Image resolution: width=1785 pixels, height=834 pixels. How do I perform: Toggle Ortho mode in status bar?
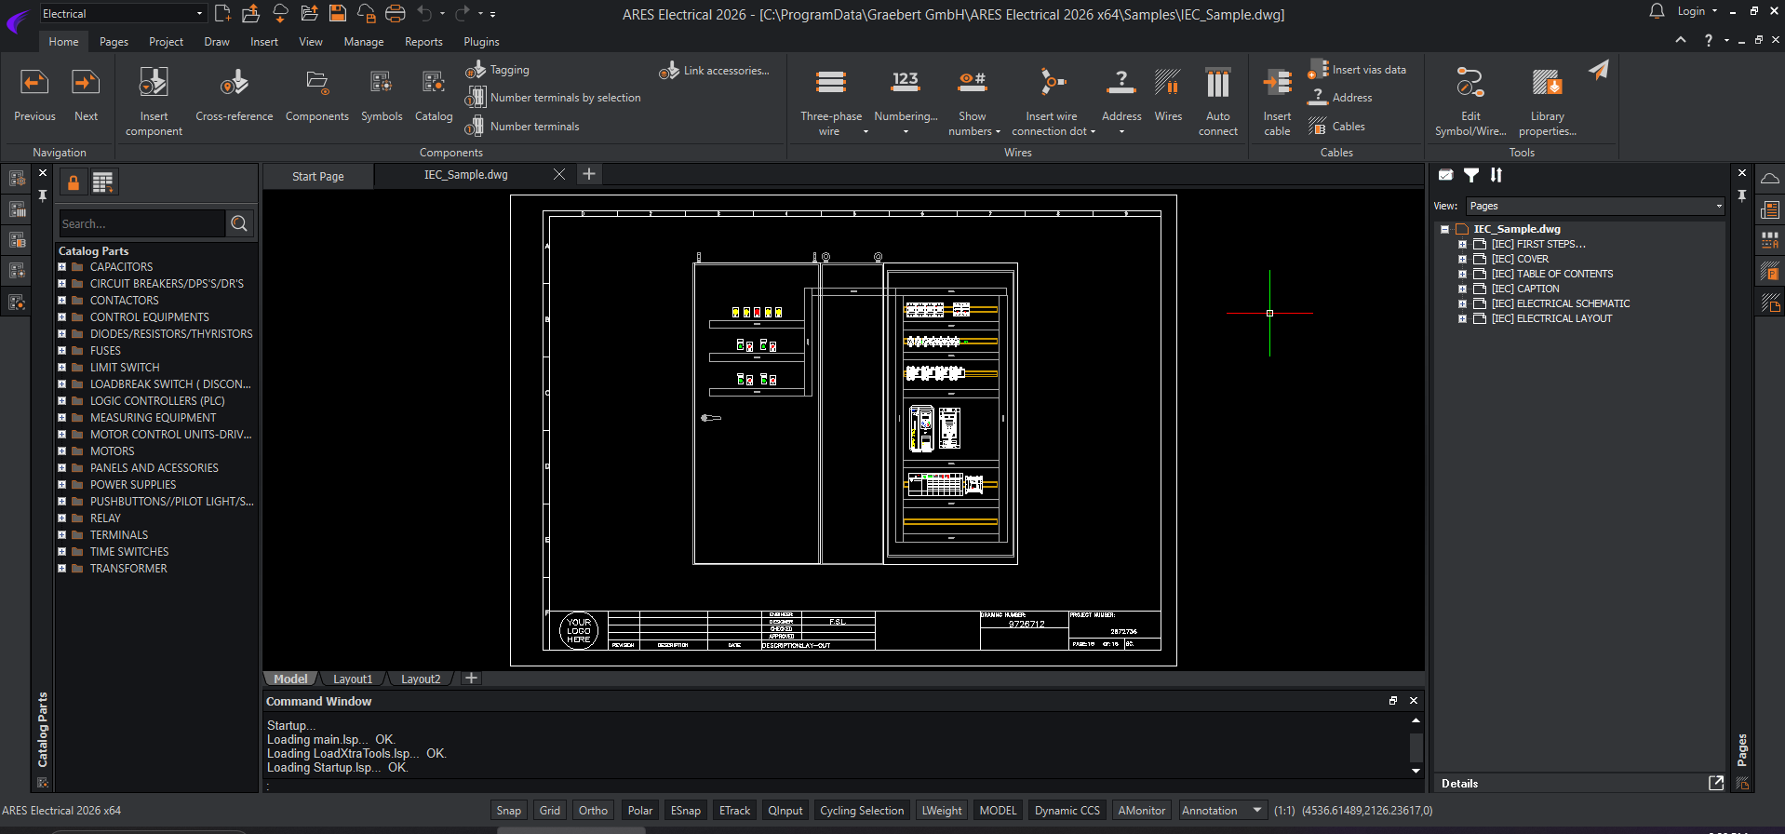point(593,811)
